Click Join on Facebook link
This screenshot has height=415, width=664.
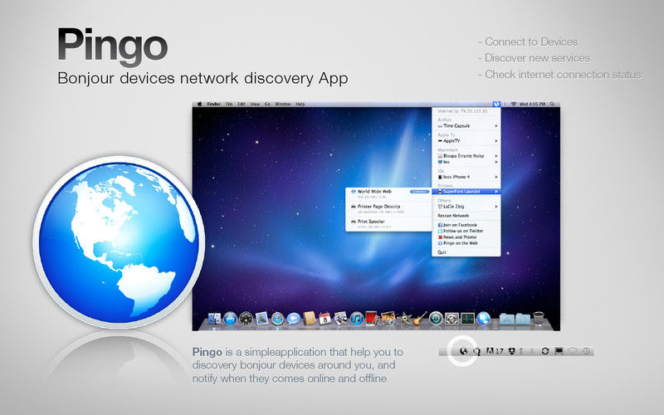(x=457, y=225)
